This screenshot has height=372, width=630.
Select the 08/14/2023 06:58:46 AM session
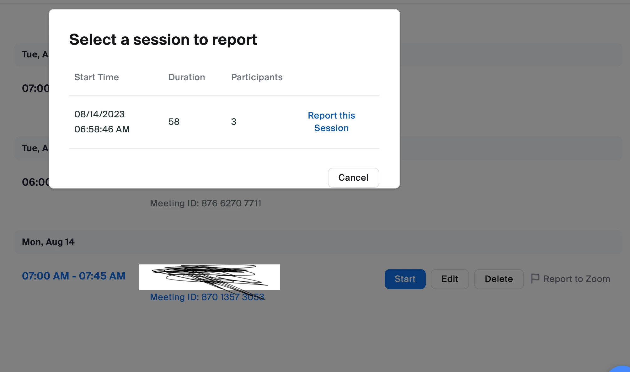coord(102,122)
